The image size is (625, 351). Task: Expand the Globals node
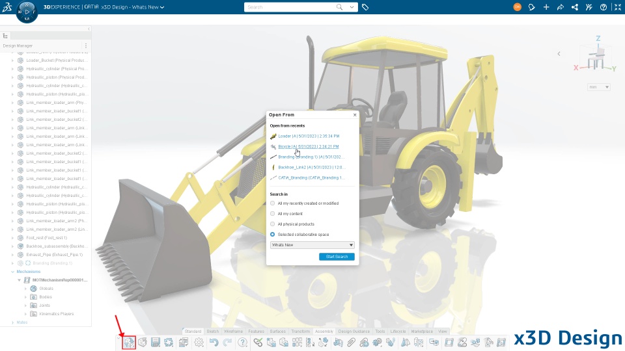click(x=26, y=289)
